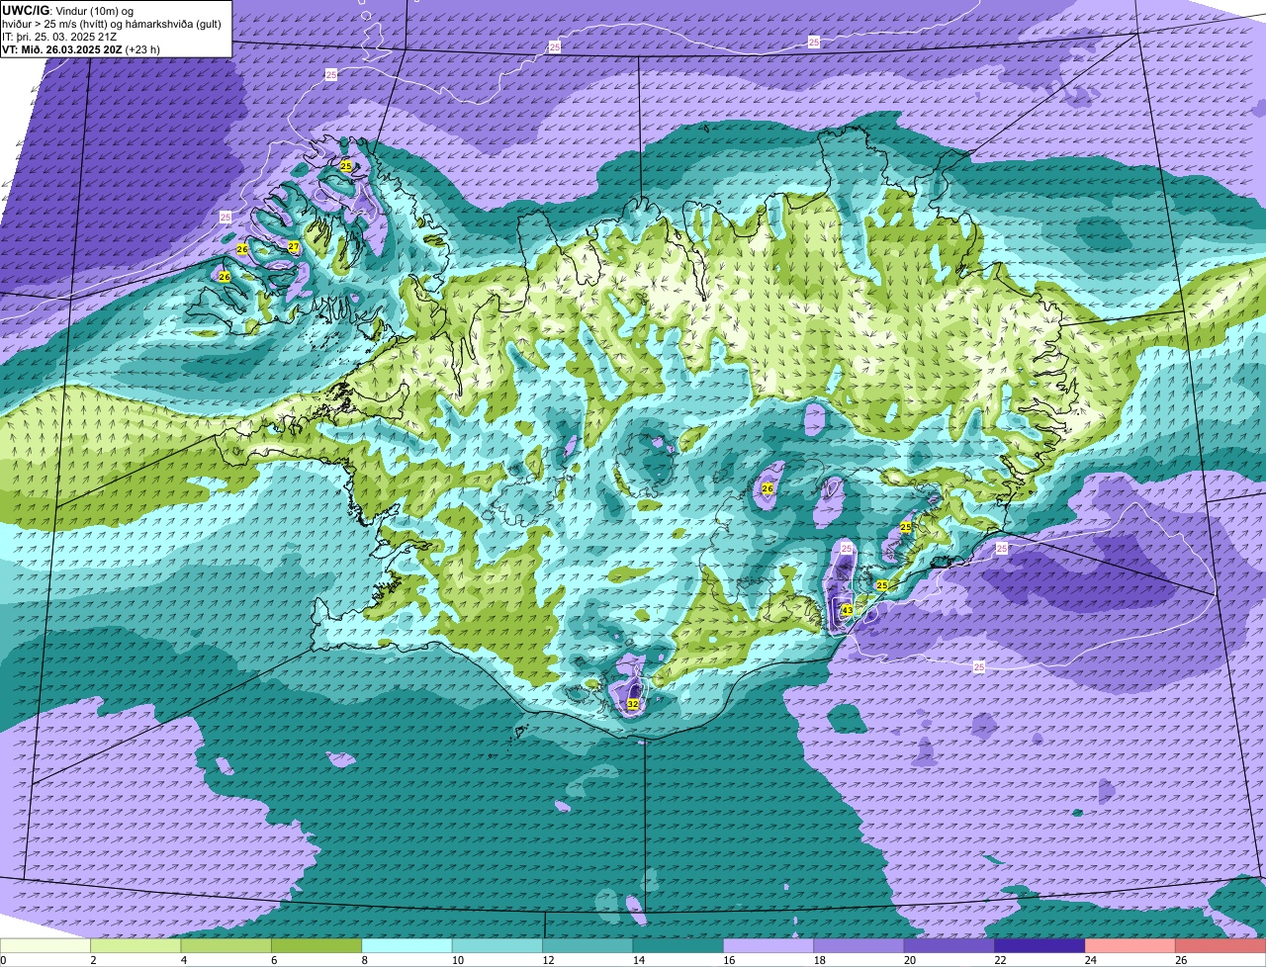Viewport: 1266px width, 967px height.
Task: Select the legend scale value 4
Action: pos(183,960)
